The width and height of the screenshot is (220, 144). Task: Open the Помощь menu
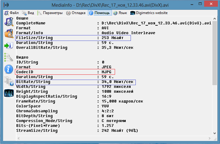click(99, 13)
